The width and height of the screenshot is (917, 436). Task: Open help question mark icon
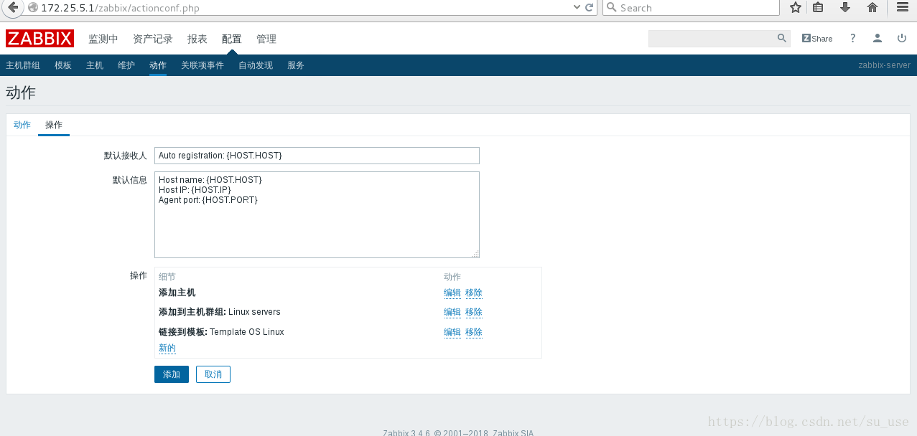[x=853, y=39]
